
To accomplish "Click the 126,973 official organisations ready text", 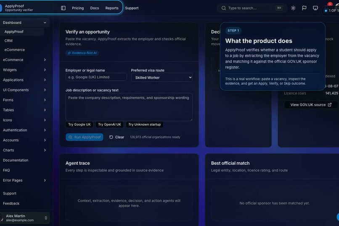I will 155,137.
